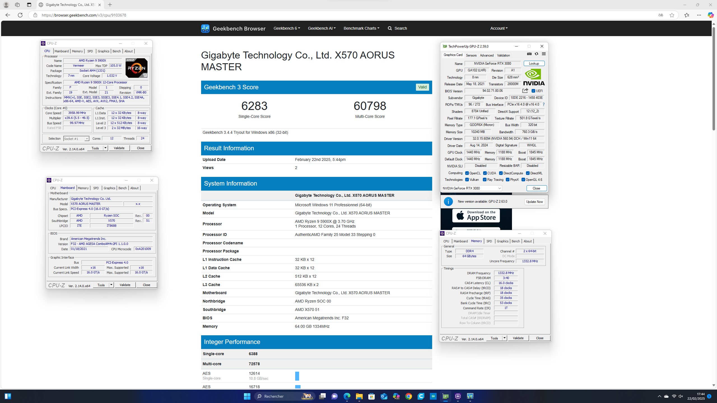Toggle the UEFI checkbox in GPU-Z

[x=533, y=91]
